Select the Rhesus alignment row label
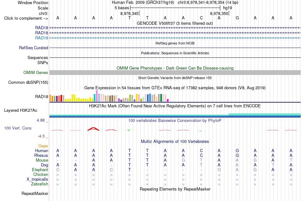This screenshot has width=301, height=201. click(41, 155)
